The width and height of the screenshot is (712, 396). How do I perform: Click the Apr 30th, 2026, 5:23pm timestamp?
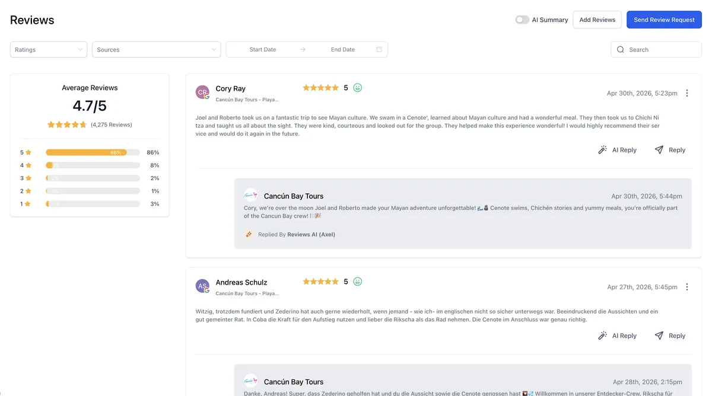pos(642,93)
